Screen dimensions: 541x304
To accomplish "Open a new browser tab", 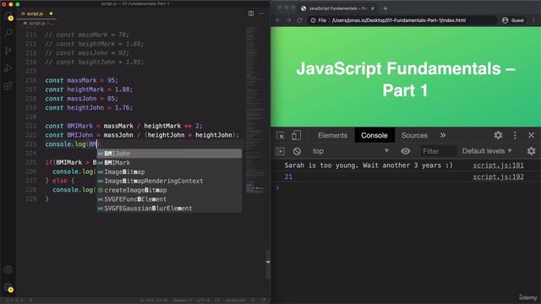I will click(x=385, y=8).
